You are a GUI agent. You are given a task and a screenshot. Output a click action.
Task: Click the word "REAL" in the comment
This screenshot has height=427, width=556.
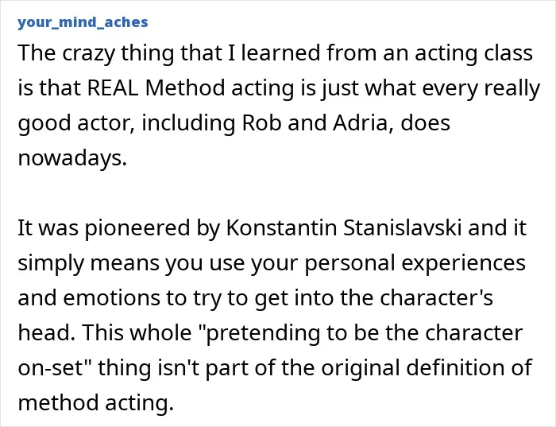[x=113, y=87]
